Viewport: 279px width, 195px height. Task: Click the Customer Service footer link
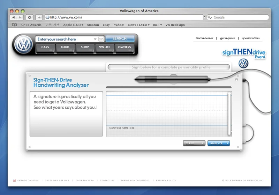coord(57,180)
